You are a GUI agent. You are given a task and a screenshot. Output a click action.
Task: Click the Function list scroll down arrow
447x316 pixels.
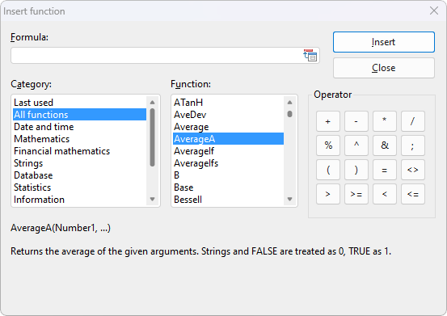coord(289,199)
